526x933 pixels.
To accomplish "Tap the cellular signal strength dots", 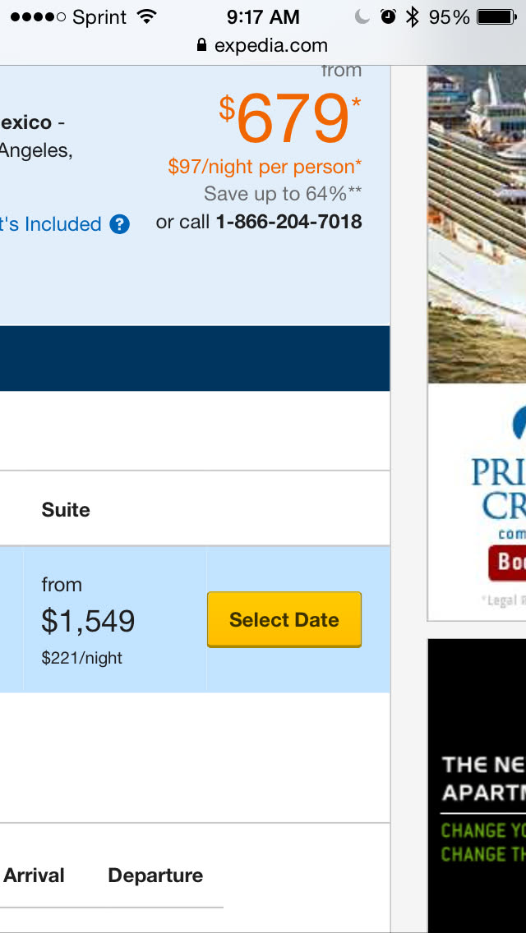I will [x=38, y=17].
